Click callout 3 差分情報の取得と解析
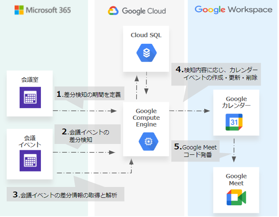This screenshot has width=279, height=217. click(66, 194)
